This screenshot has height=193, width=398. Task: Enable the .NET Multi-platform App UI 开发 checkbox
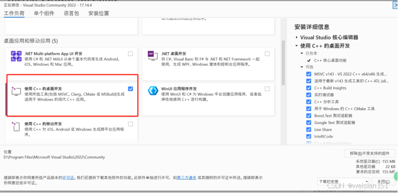pyautogui.click(x=130, y=54)
